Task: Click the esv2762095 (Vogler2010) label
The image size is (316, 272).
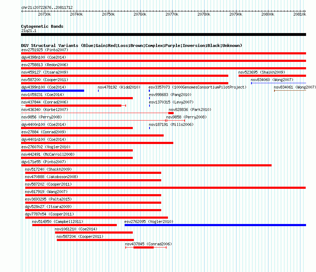Action: click(149, 222)
